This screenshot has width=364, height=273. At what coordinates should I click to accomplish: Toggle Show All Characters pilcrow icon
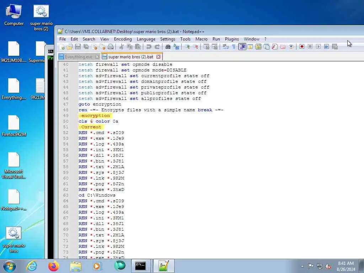pyautogui.click(x=234, y=47)
